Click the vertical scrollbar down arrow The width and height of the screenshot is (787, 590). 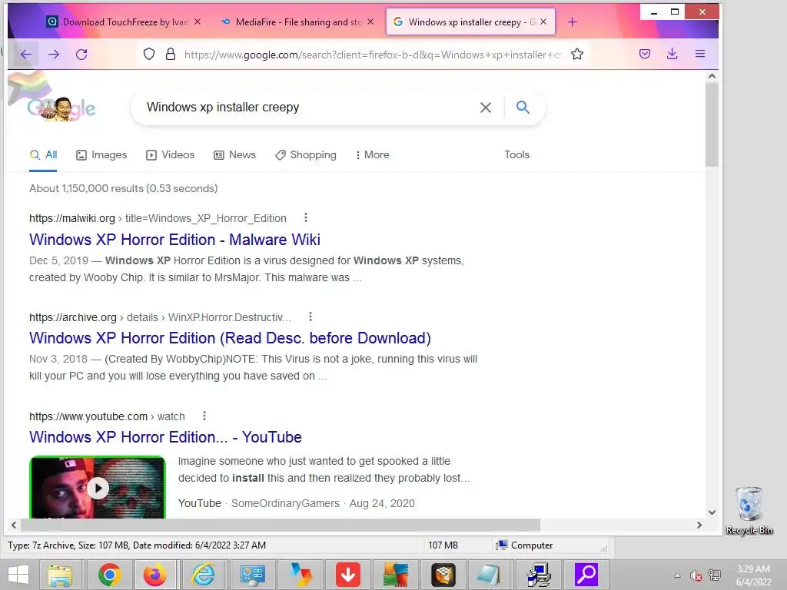[712, 512]
